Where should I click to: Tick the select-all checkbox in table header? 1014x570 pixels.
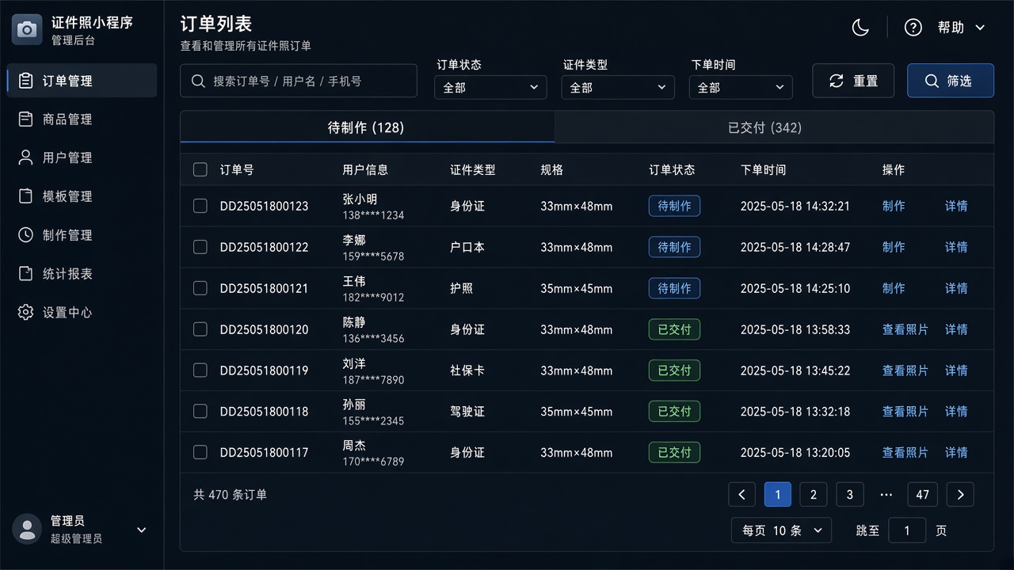(200, 169)
